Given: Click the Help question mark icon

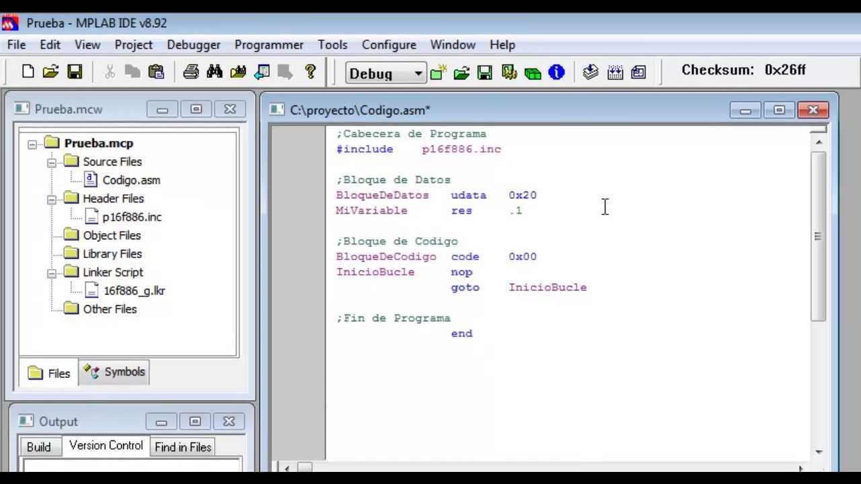Looking at the screenshot, I should click(310, 71).
